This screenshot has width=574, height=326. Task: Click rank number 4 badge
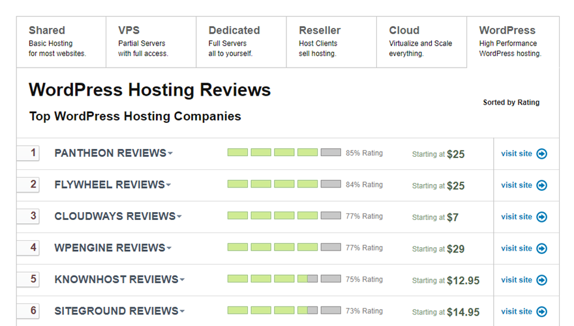coord(29,247)
